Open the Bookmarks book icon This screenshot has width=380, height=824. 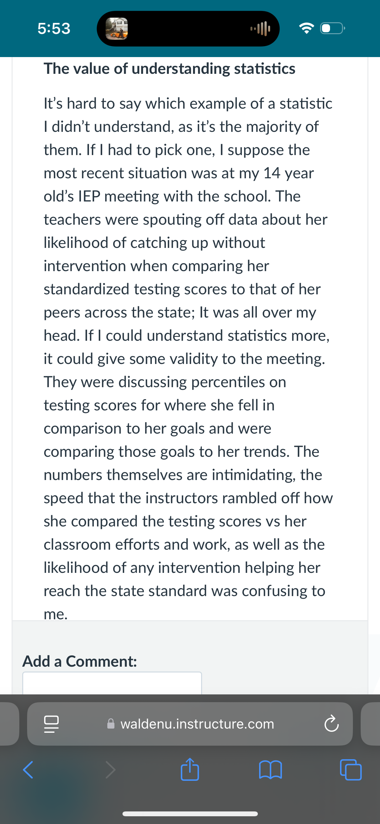tap(270, 770)
